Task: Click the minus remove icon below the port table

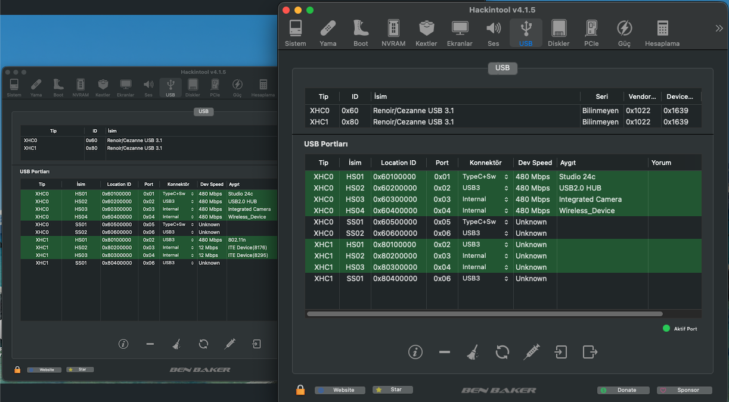Action: [444, 352]
